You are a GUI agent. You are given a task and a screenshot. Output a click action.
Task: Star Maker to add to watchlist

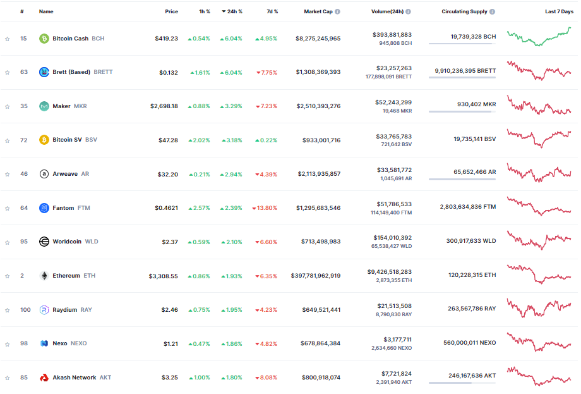click(x=8, y=106)
